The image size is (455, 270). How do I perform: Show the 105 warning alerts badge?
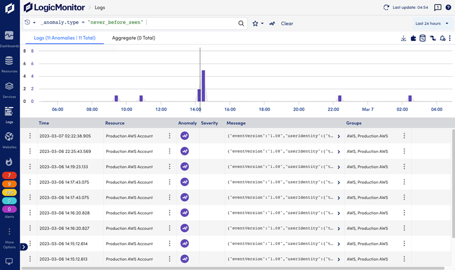pos(9,192)
